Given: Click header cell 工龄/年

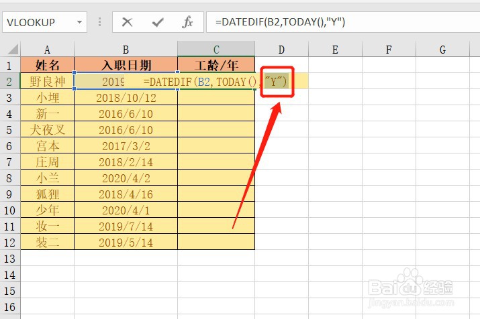Looking at the screenshot, I should pos(216,65).
